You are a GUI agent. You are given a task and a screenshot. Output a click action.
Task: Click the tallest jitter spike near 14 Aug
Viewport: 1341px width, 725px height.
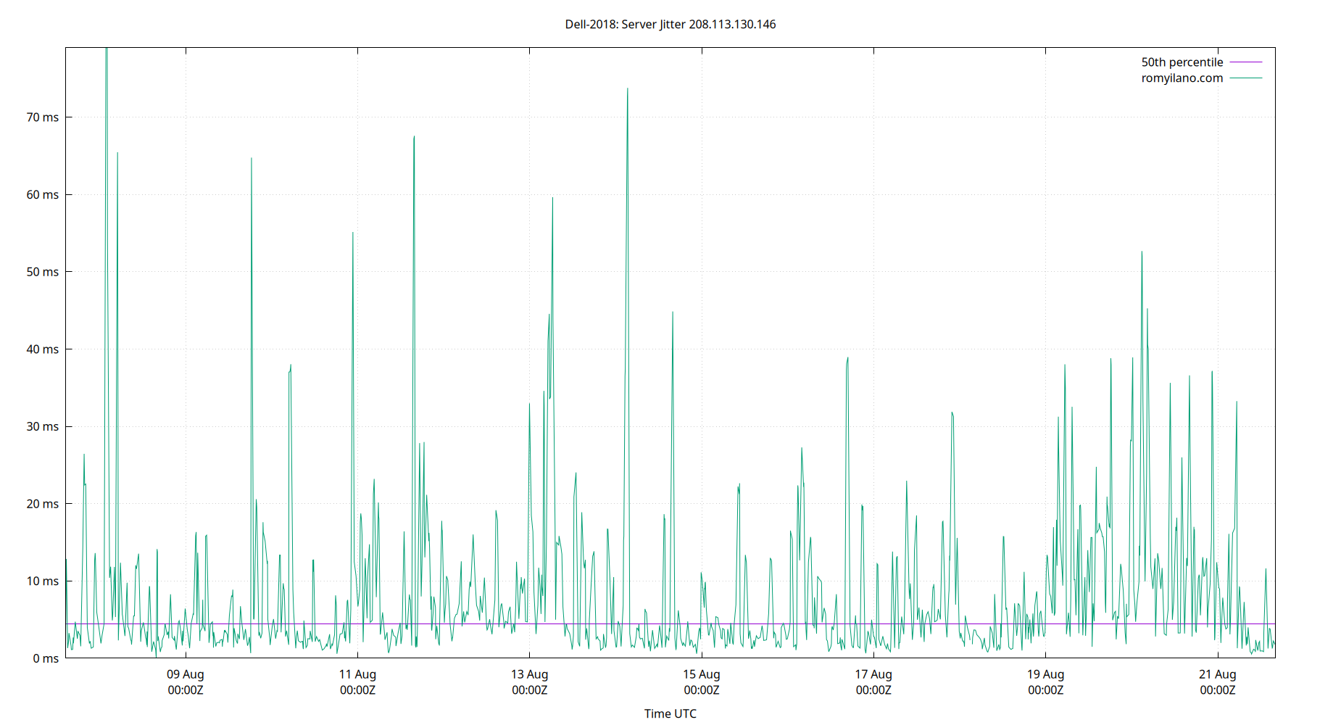(x=628, y=90)
